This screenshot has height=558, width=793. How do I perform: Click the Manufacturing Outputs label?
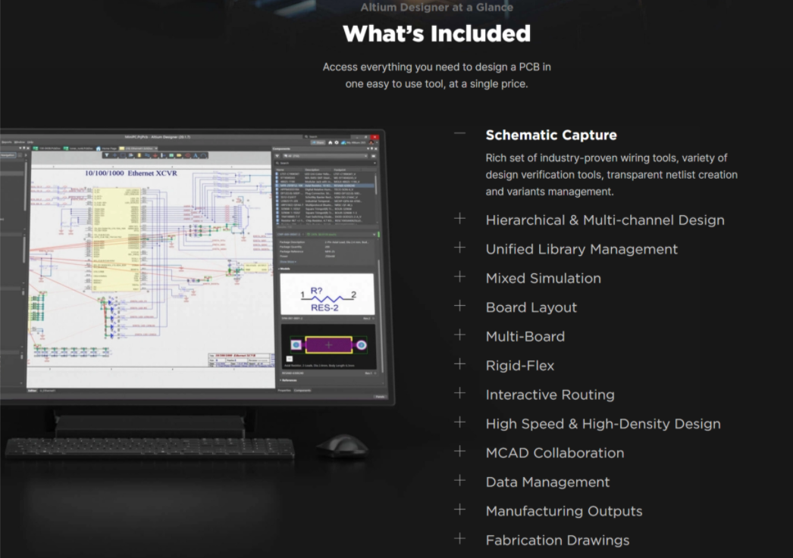(564, 511)
